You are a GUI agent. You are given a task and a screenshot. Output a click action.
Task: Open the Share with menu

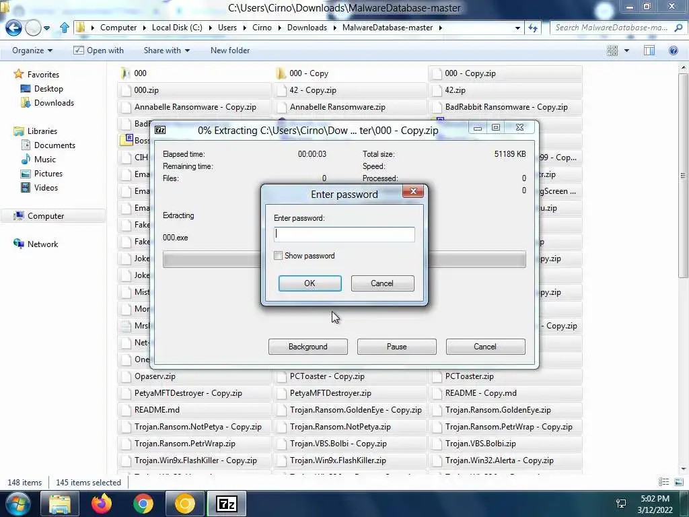pyautogui.click(x=167, y=50)
